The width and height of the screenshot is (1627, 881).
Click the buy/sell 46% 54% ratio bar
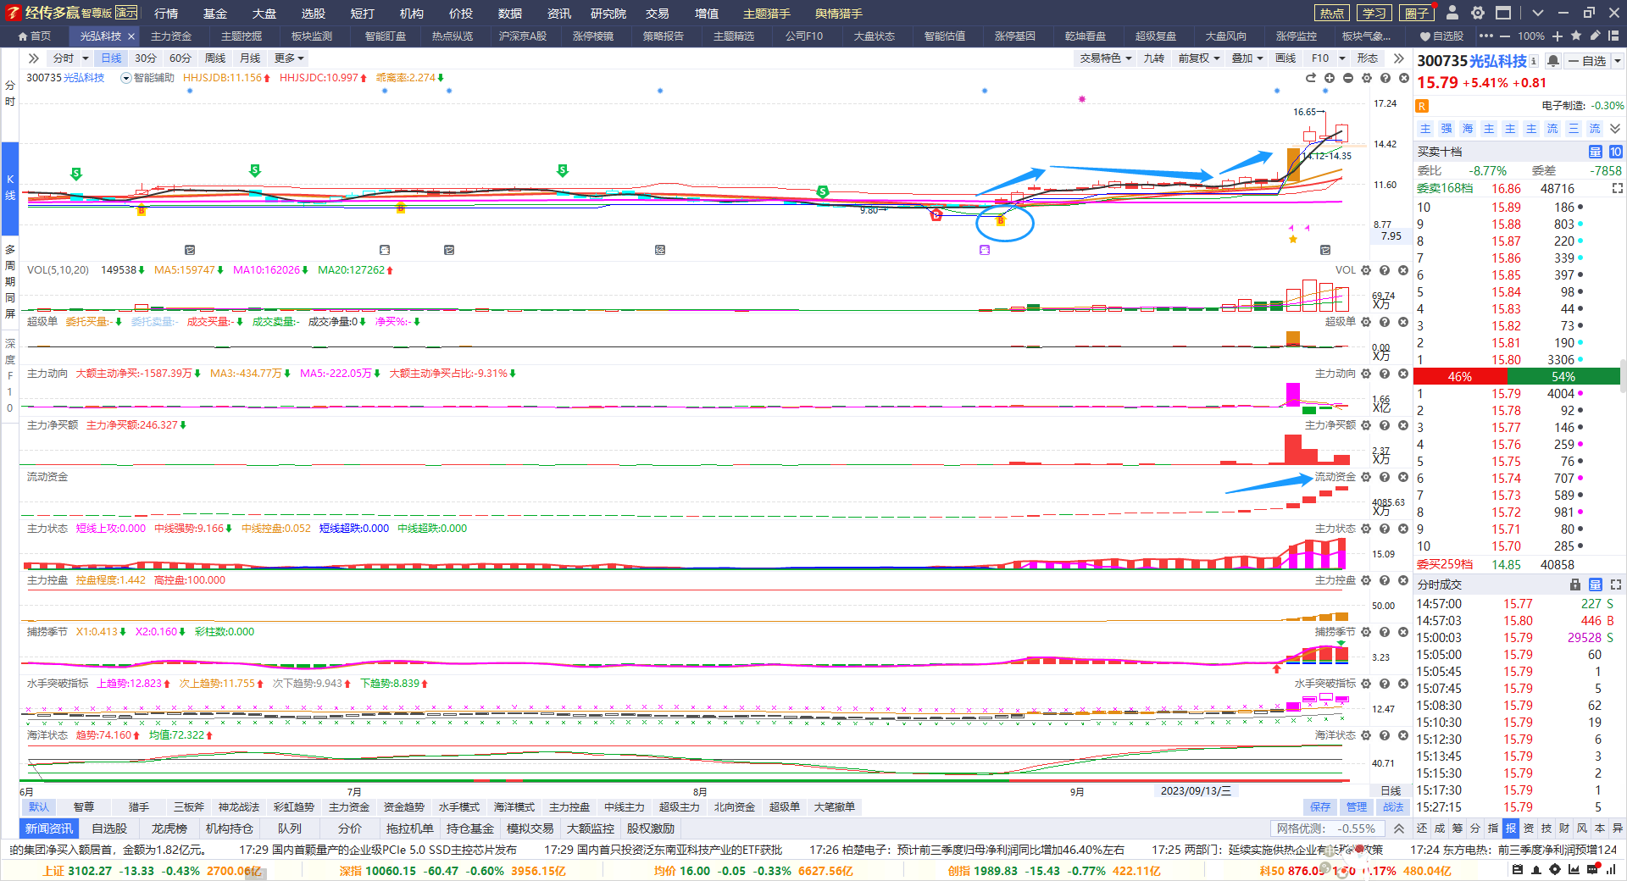coord(1516,377)
